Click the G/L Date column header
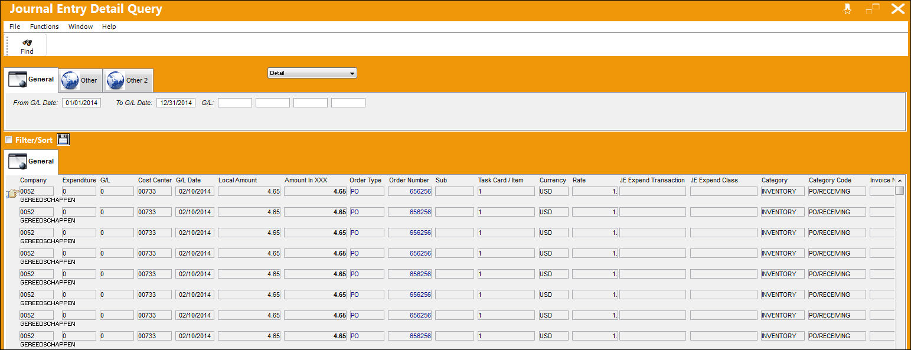This screenshot has width=911, height=350. click(188, 180)
